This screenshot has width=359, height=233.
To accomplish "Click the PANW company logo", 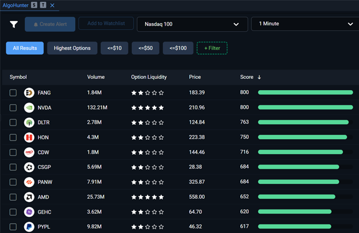I will (x=29, y=182).
